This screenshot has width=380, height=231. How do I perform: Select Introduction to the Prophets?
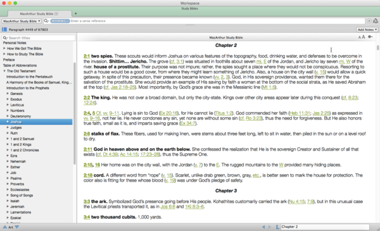point(28,88)
